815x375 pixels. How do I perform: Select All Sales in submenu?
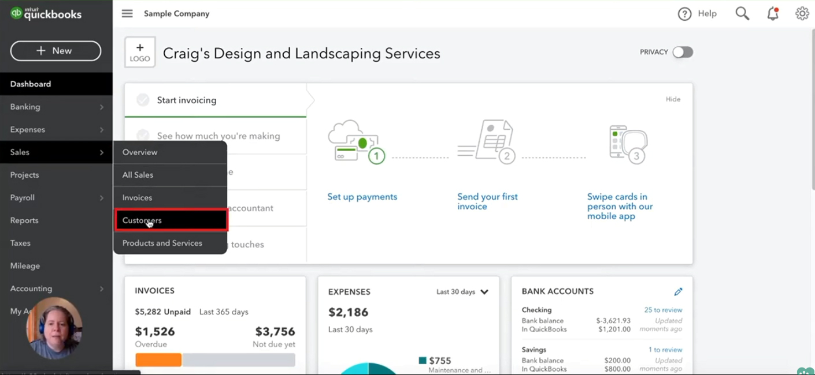170,175
